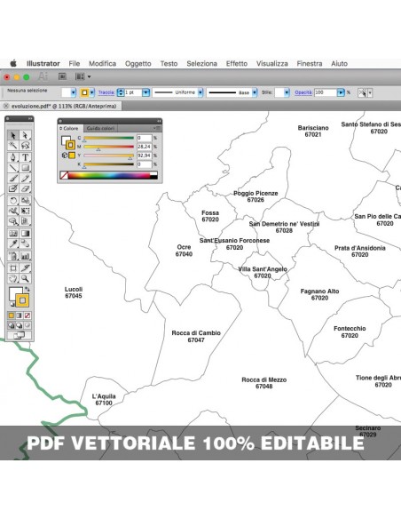This screenshot has height=519, width=401.
Task: Click the Change Screen Mode button
Action: pyautogui.click(x=20, y=335)
